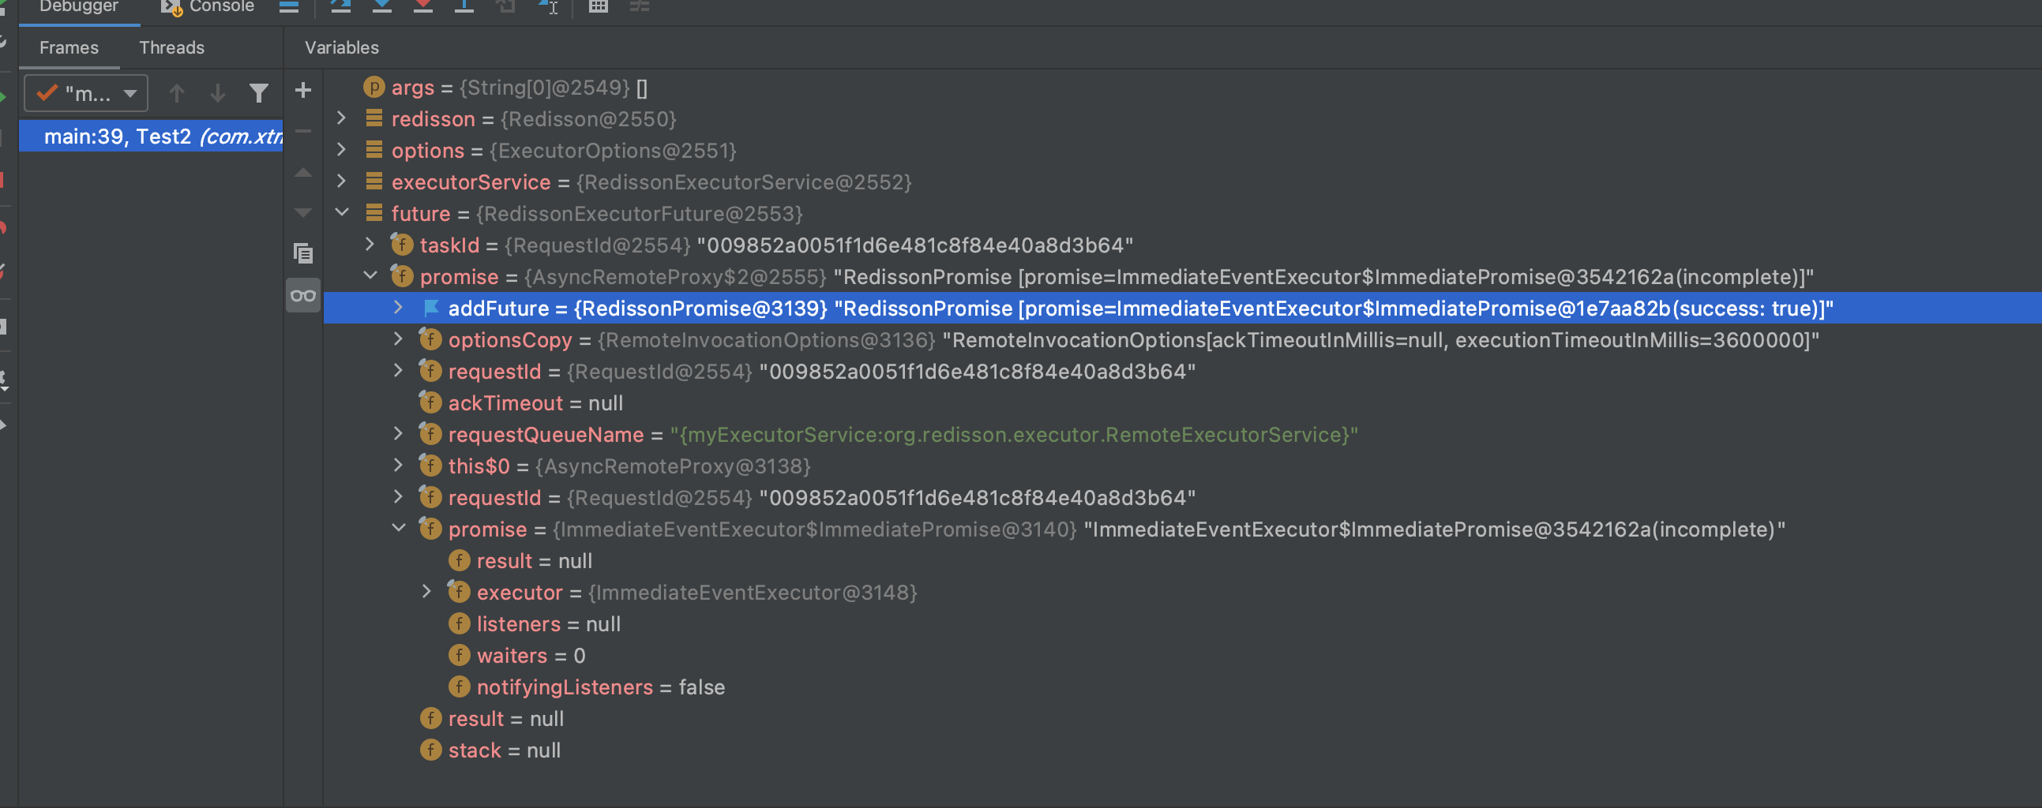Open Evaluate Expression via the glasses icon

click(302, 294)
